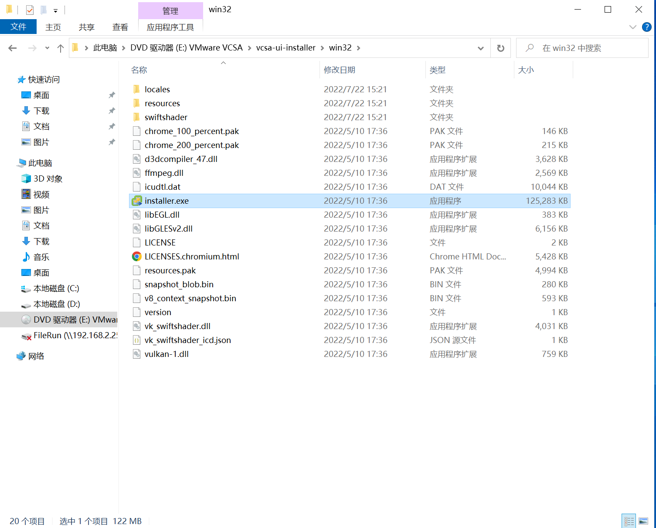Select the version file row
The image size is (656, 528).
350,312
